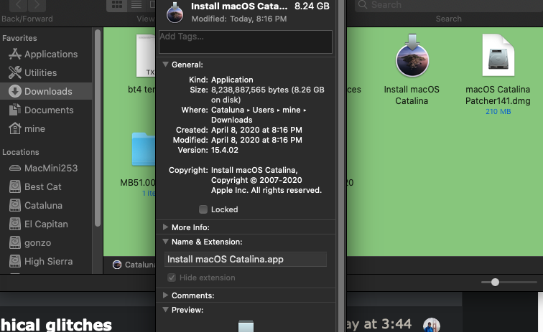The image size is (543, 332).
Task: Collapse the Preview section
Action: (x=165, y=310)
